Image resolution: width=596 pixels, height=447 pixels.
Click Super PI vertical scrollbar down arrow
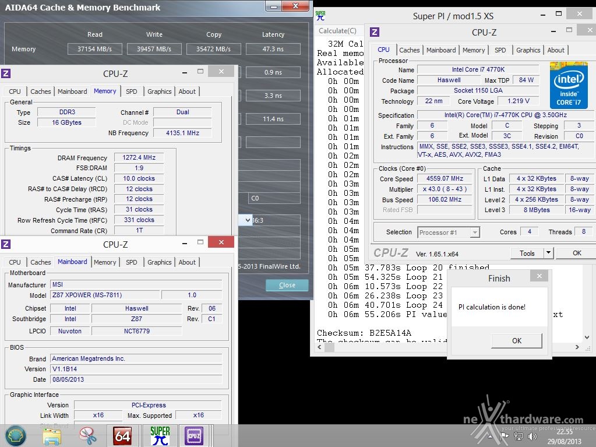[587, 337]
